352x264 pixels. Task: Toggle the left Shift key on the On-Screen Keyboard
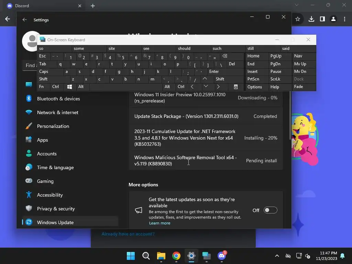(53, 79)
